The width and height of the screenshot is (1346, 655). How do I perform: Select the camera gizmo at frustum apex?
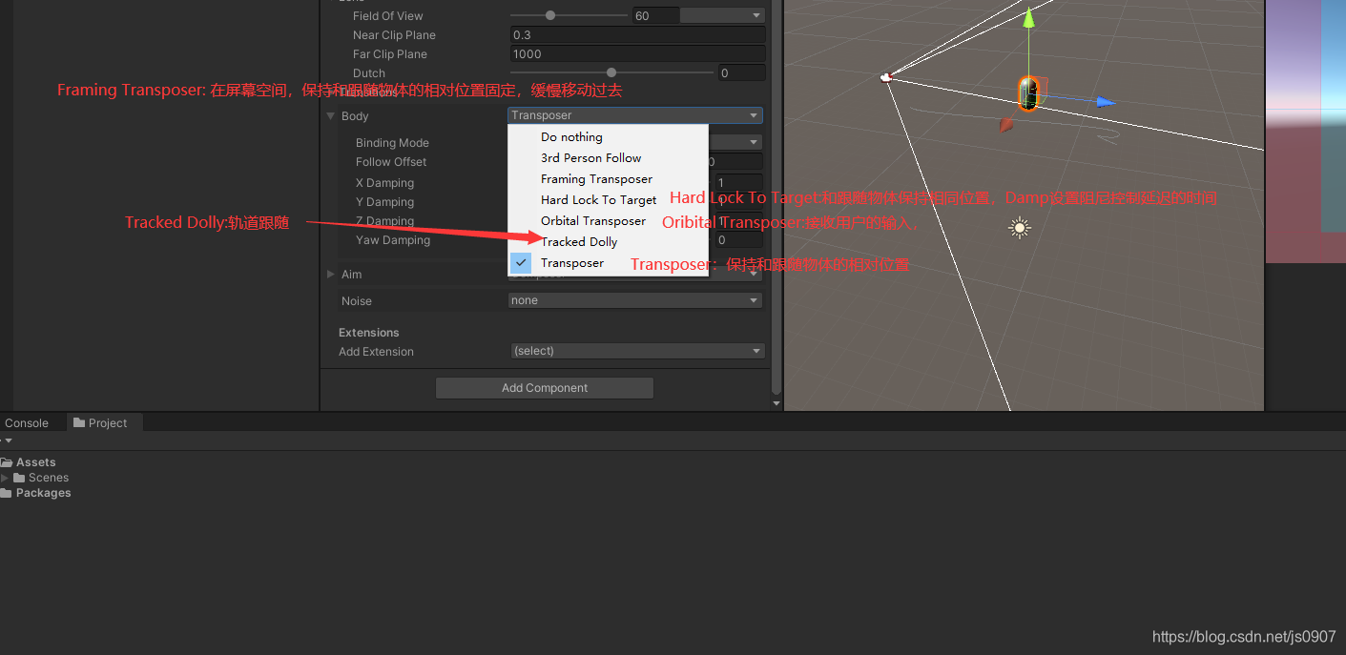click(x=885, y=77)
